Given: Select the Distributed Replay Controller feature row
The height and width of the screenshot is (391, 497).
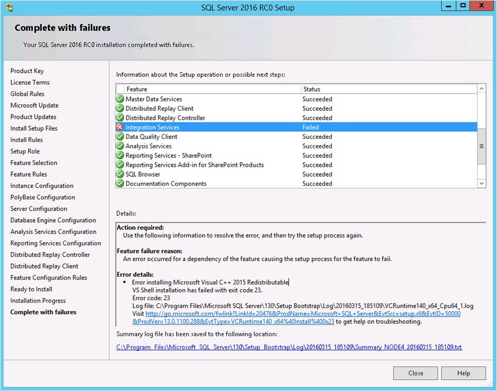Looking at the screenshot, I should point(297,118).
